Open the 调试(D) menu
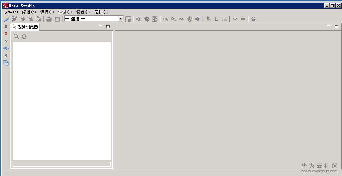Image resolution: width=342 pixels, height=176 pixels. (x=65, y=12)
